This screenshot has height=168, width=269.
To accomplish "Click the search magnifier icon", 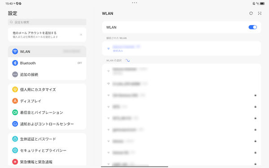I will coord(11,22).
